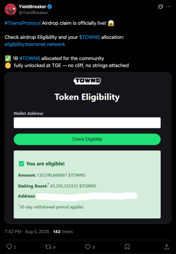Open the #TOWNS hashtag link
176x254 pixels.
(x=30, y=58)
